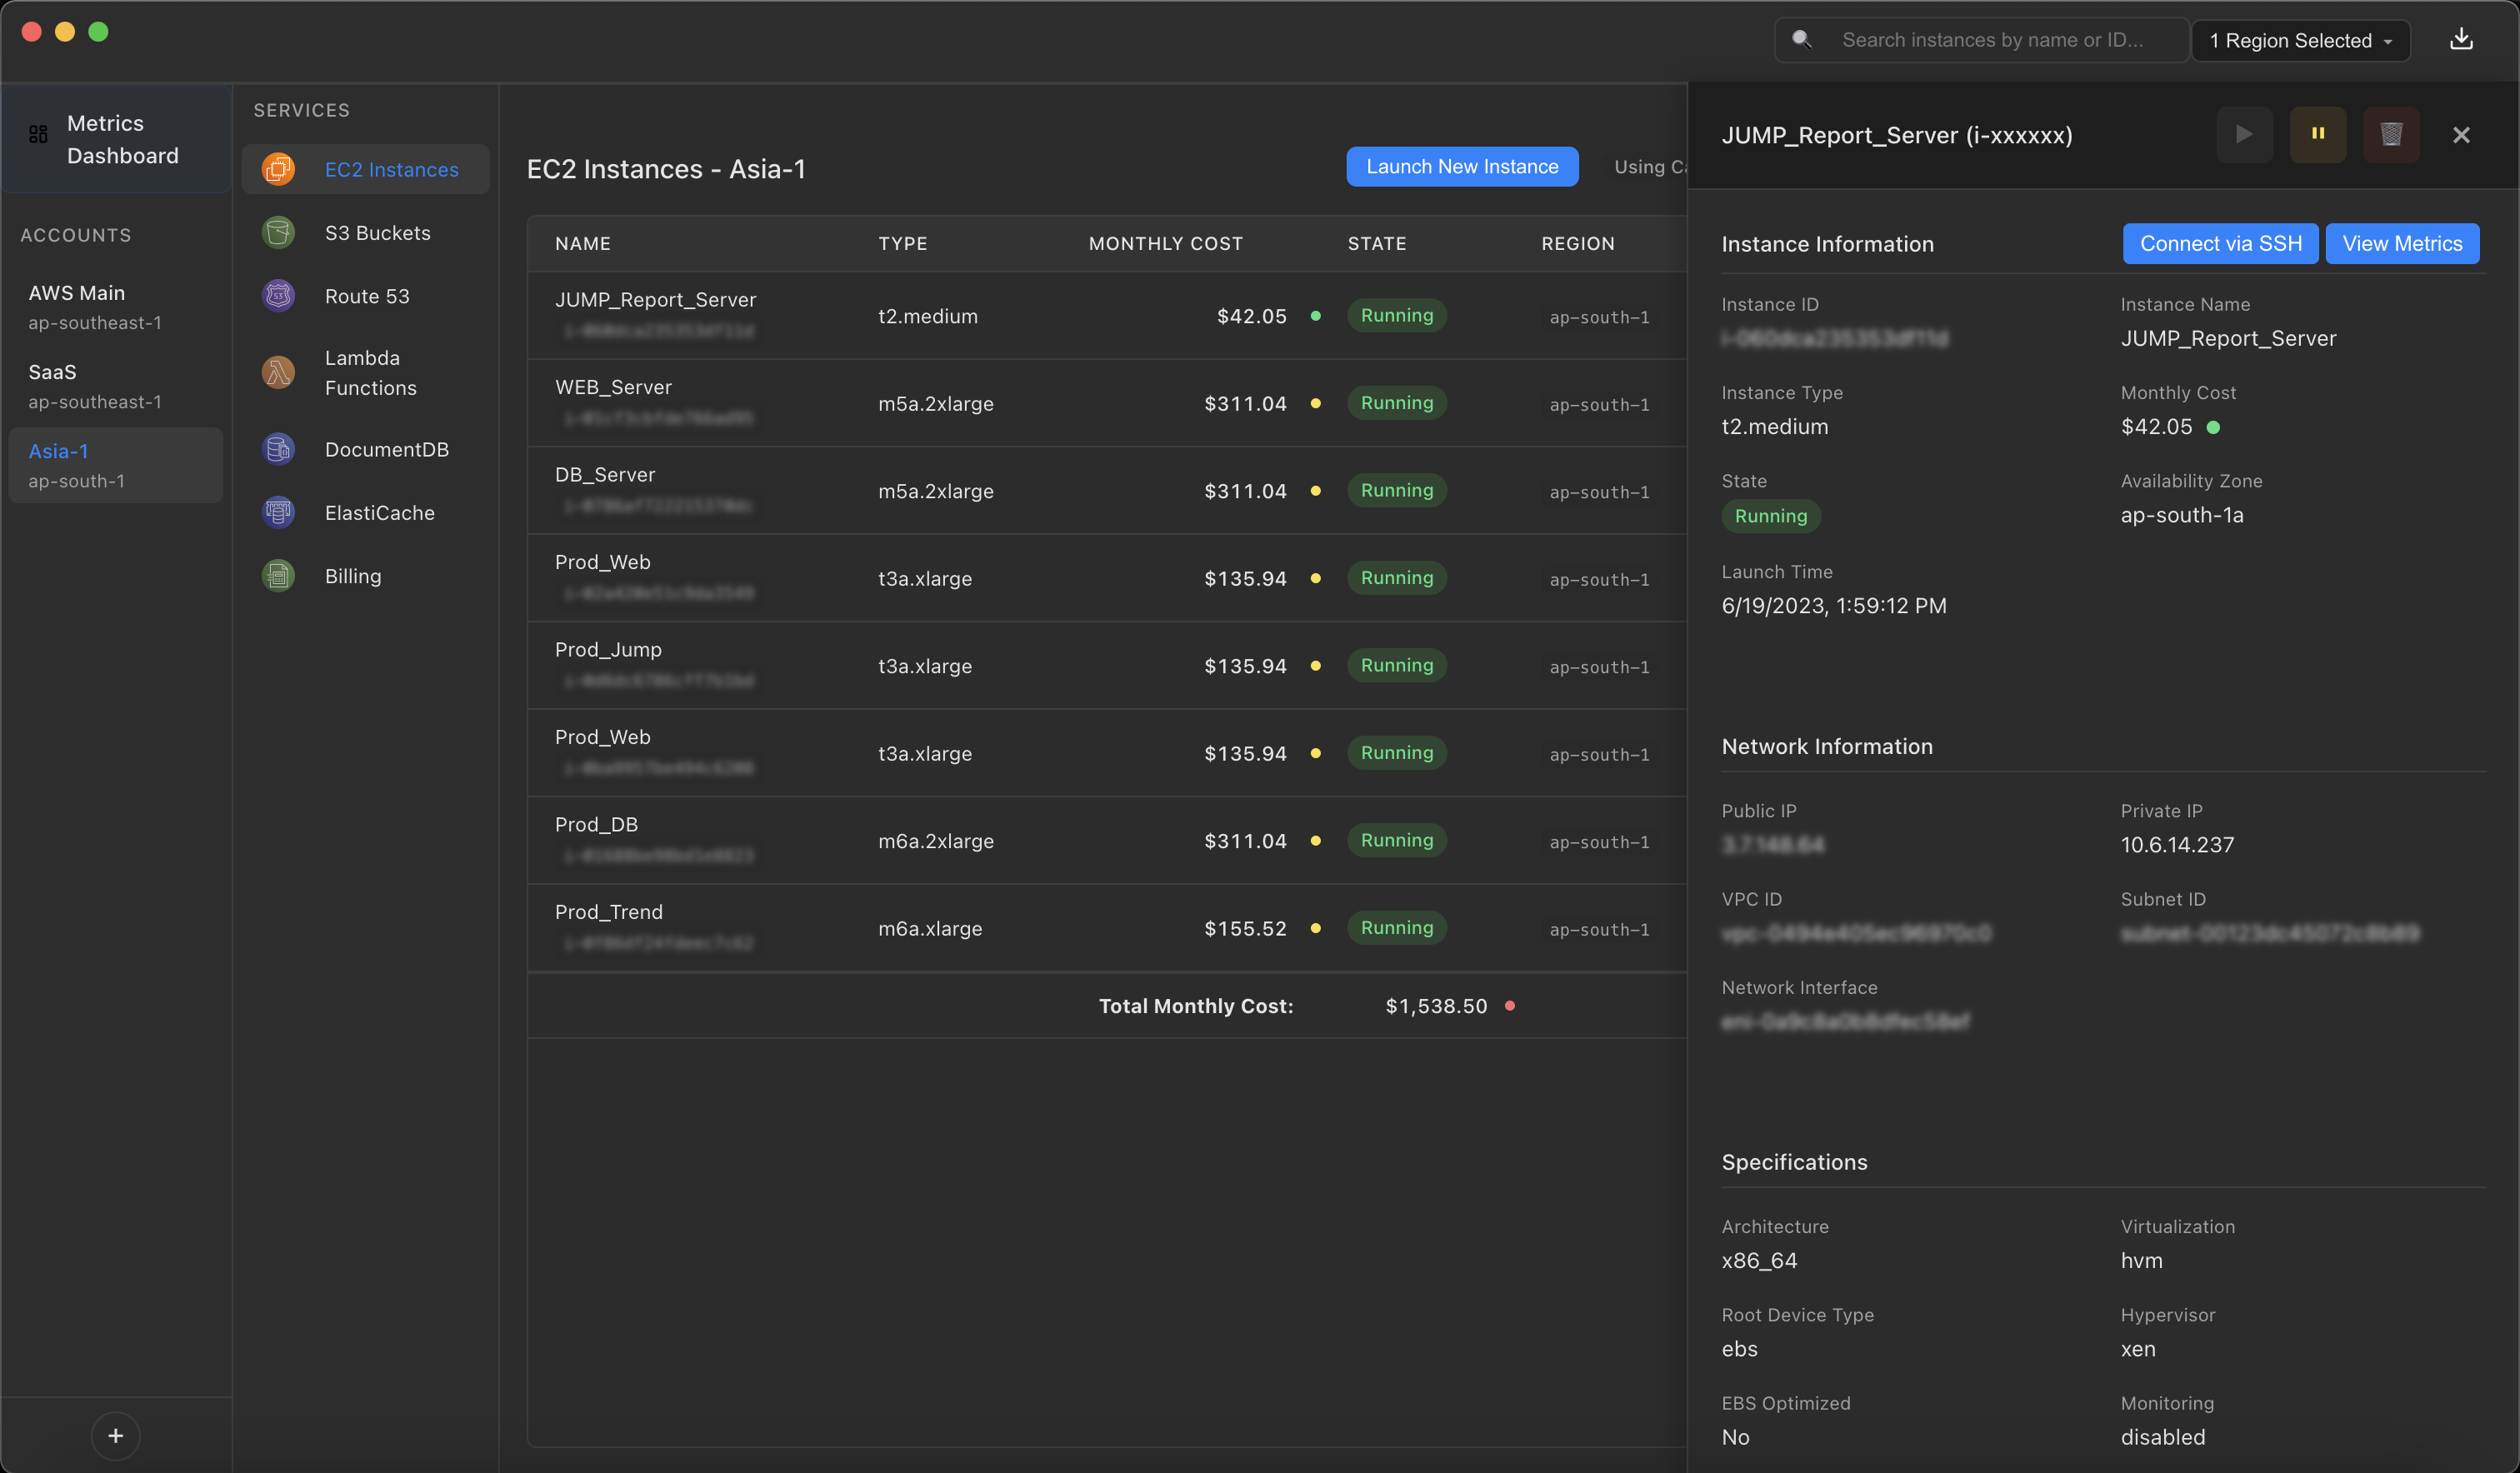Click Running badge in Prod_Trend row
The image size is (2520, 1473).
click(1396, 928)
